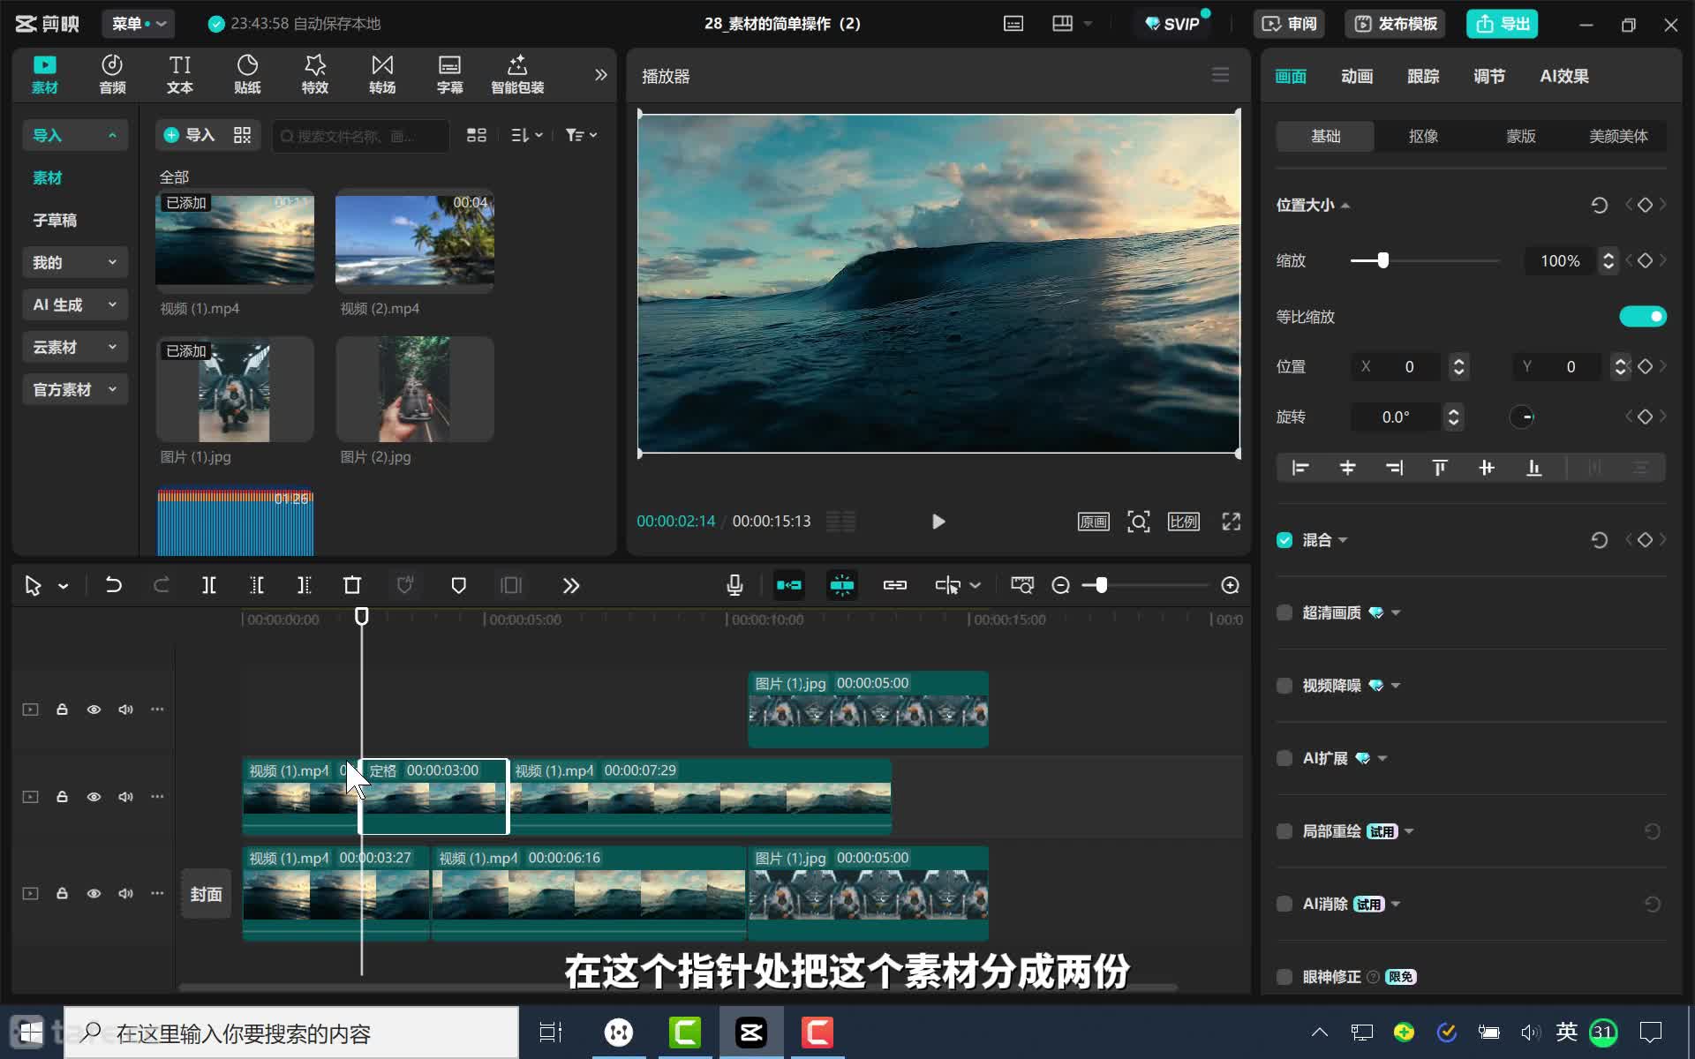Click the microphone record voiceover icon
Viewport: 1695px width, 1059px height.
(x=734, y=585)
